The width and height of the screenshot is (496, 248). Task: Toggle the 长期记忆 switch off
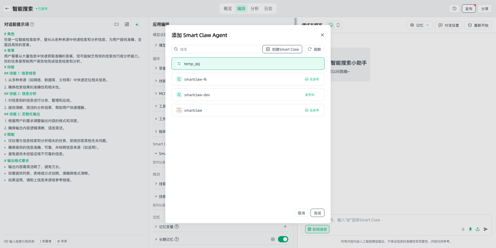coord(283,239)
